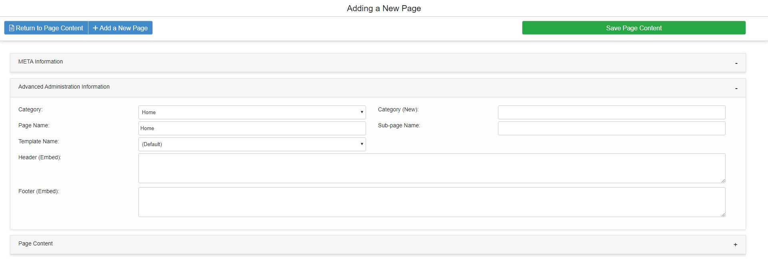Click the Sub-page Name input field

pos(612,128)
